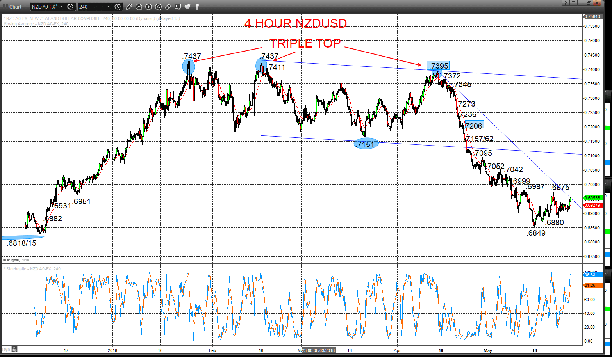The height and width of the screenshot is (357, 612).
Task: Open the comment speech bubble icon
Action: pos(178,7)
